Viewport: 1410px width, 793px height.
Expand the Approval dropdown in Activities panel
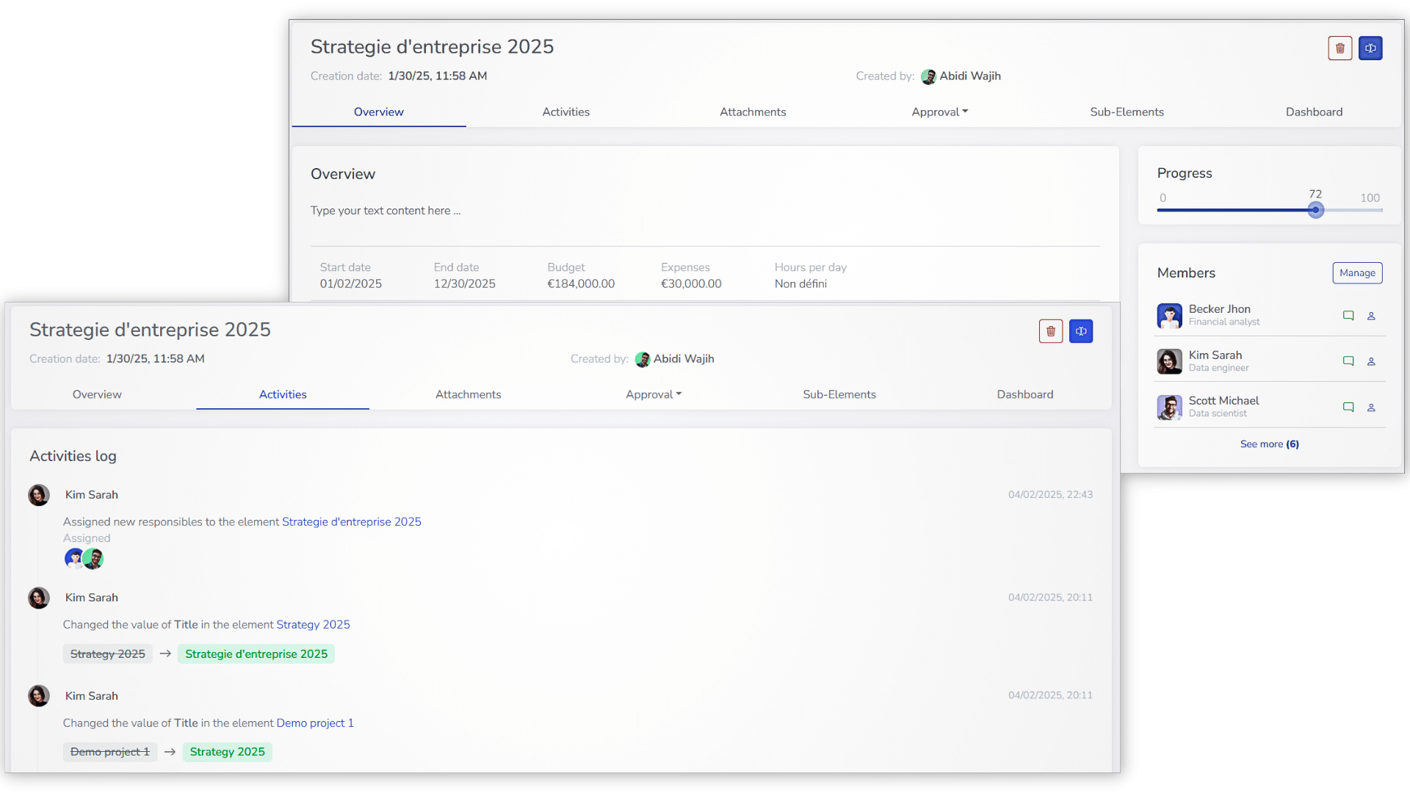(653, 394)
